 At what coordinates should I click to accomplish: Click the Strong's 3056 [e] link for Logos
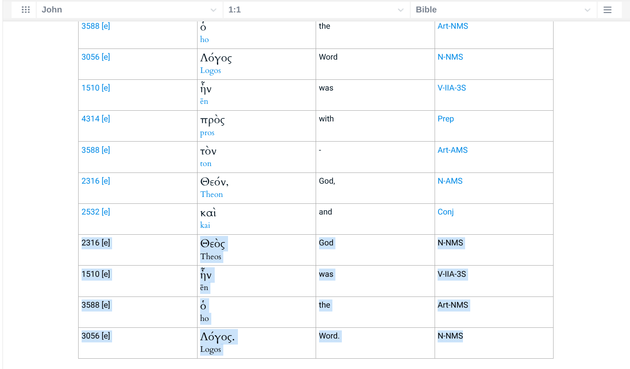tap(95, 57)
